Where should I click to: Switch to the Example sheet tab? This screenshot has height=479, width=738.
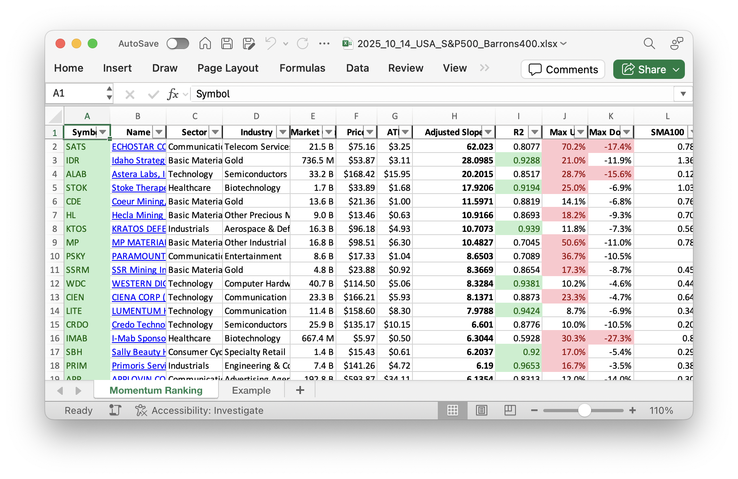(251, 390)
